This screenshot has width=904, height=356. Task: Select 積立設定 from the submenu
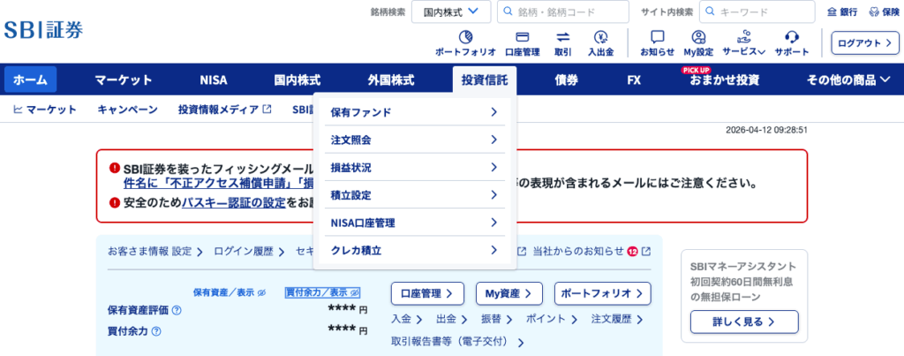point(414,195)
